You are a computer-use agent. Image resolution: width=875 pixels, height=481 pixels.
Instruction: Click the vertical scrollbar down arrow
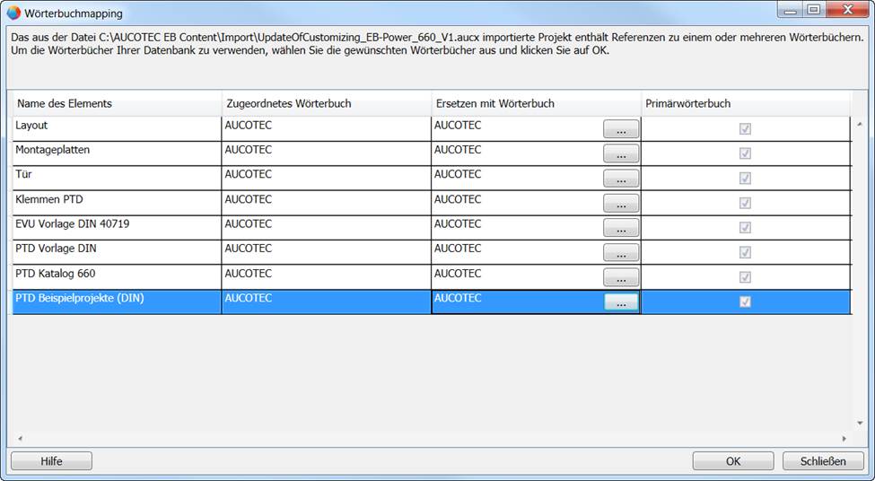[x=859, y=424]
